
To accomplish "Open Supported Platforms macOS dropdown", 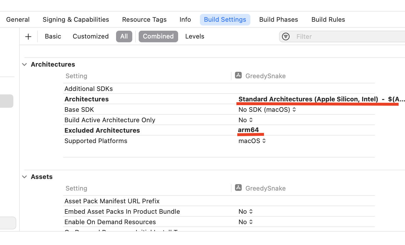I will pyautogui.click(x=252, y=141).
